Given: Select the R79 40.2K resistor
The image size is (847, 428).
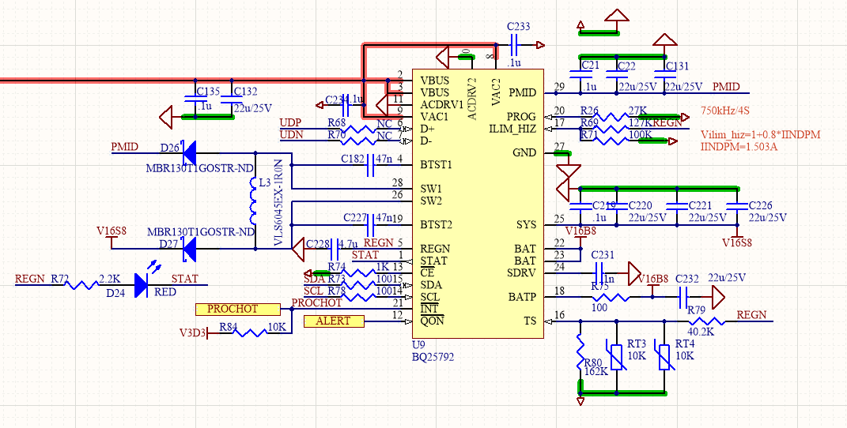Looking at the screenshot, I should pyautogui.click(x=702, y=322).
